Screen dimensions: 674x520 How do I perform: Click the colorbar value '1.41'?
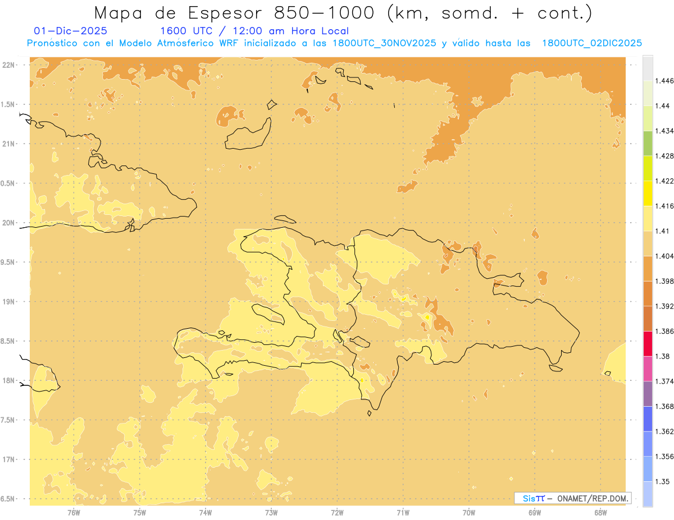point(663,231)
